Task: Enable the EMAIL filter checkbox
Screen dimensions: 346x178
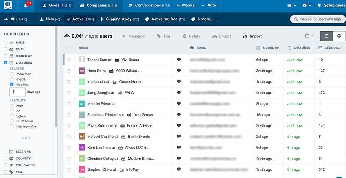Action: (x=6, y=49)
